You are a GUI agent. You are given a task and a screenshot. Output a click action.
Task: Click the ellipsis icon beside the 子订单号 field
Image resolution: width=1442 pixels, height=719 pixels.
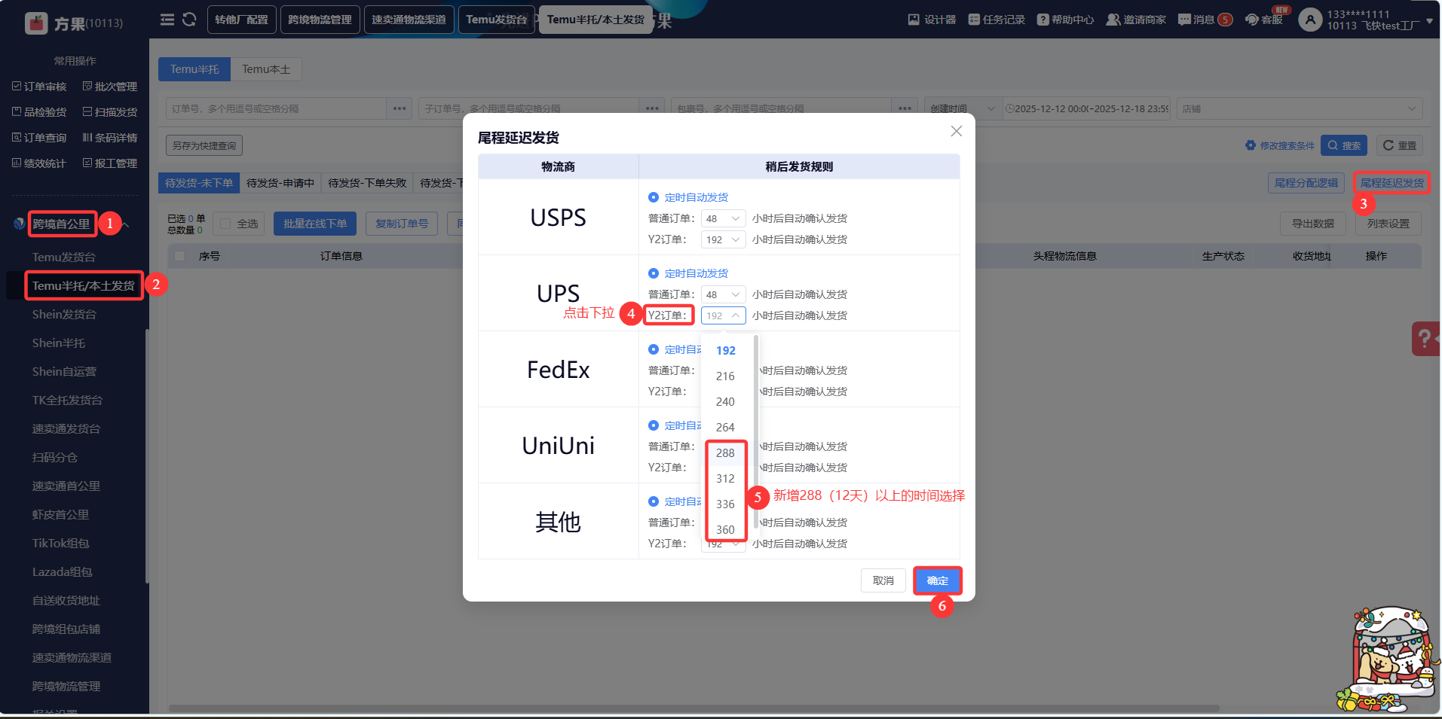652,108
